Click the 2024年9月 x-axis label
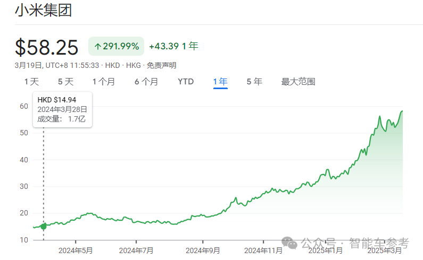This screenshot has height=260, width=423. 203,250
